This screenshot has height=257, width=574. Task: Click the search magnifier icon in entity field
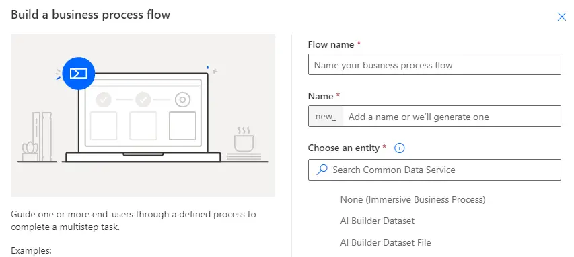click(322, 170)
